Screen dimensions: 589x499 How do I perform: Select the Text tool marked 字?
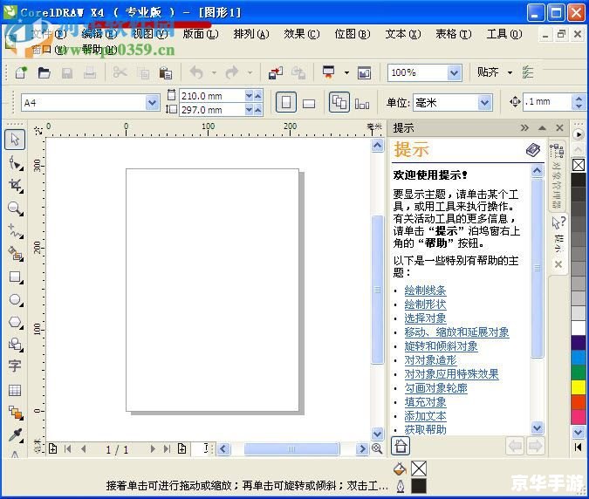(15, 366)
